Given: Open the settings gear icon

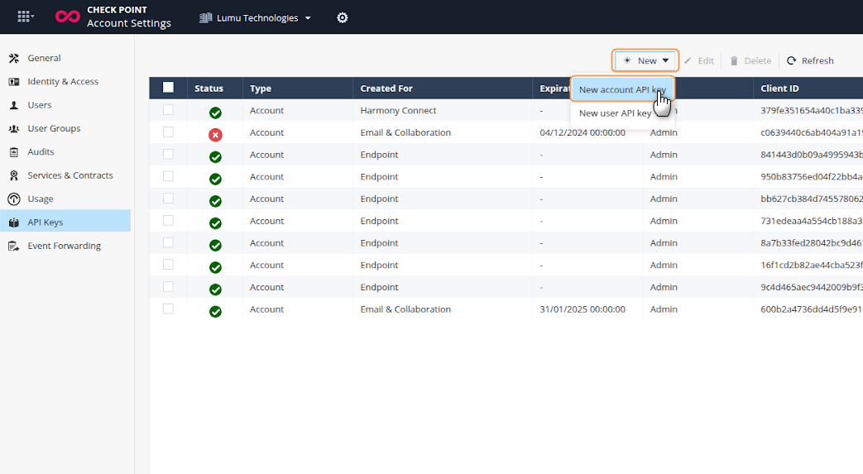Looking at the screenshot, I should [343, 17].
